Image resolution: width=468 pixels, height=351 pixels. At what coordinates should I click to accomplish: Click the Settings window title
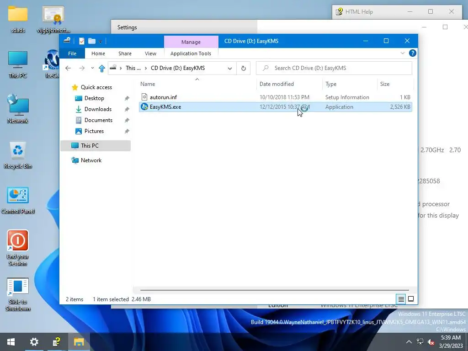click(127, 27)
